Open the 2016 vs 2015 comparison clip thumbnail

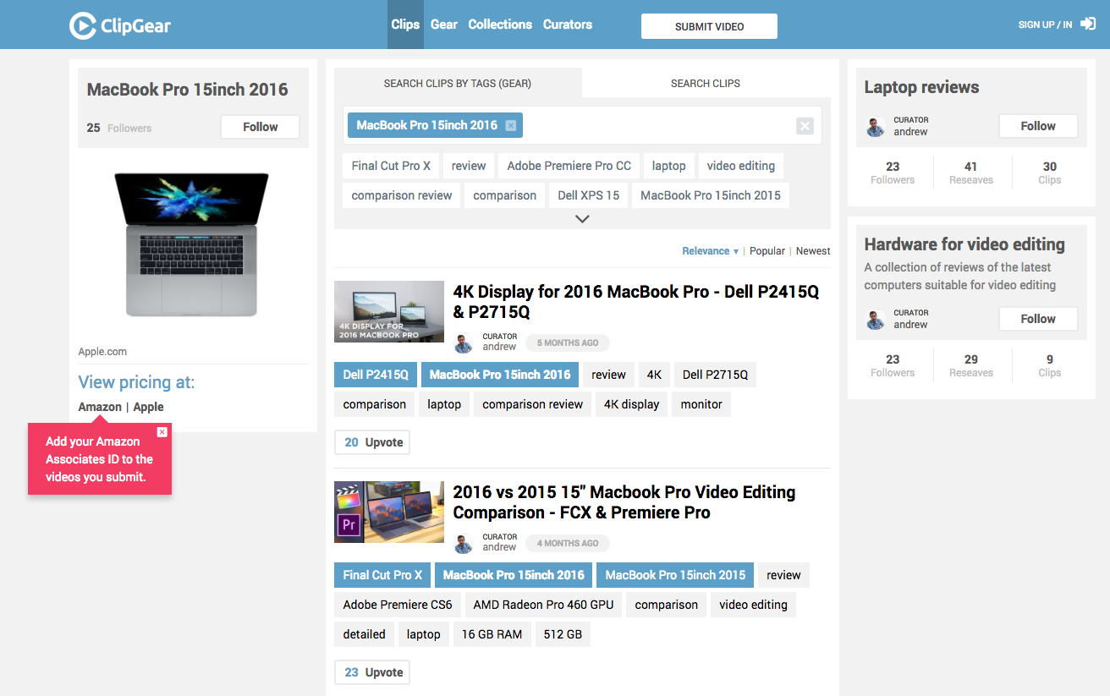(x=389, y=512)
